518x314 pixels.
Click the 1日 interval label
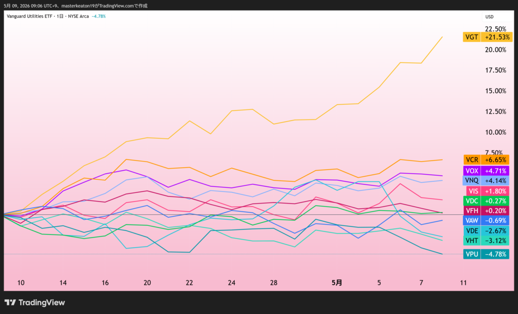(60, 16)
